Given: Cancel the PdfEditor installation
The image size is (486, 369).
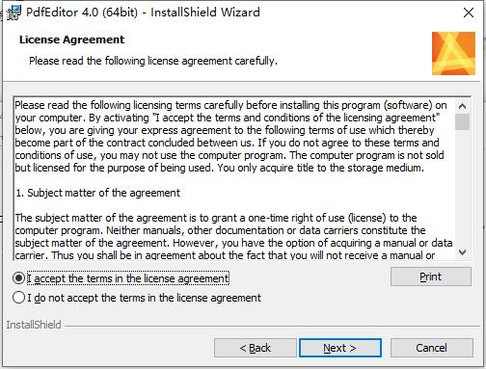Looking at the screenshot, I should 431,348.
